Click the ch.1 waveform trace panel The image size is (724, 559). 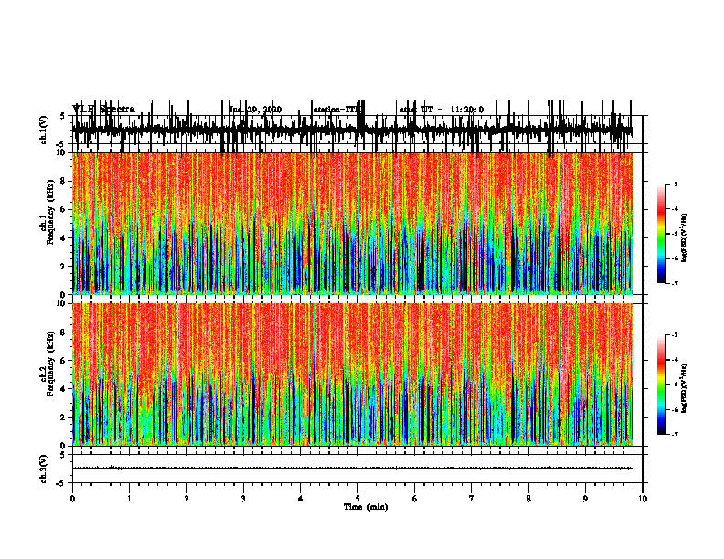point(357,130)
